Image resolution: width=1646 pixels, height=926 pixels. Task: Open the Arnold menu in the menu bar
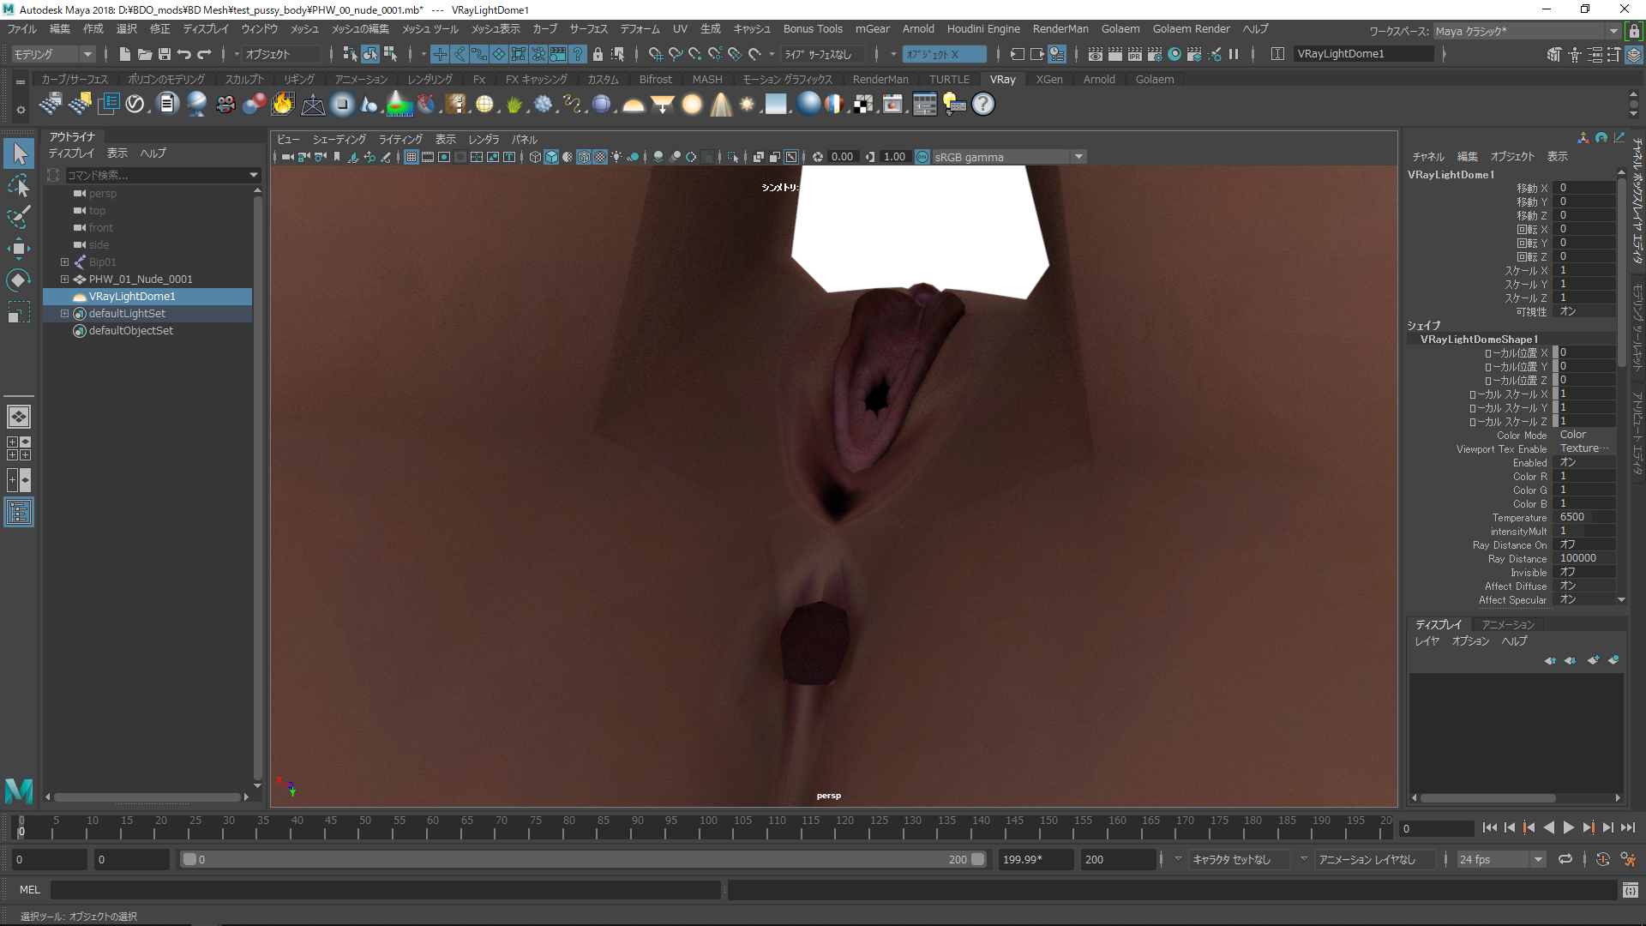[918, 29]
